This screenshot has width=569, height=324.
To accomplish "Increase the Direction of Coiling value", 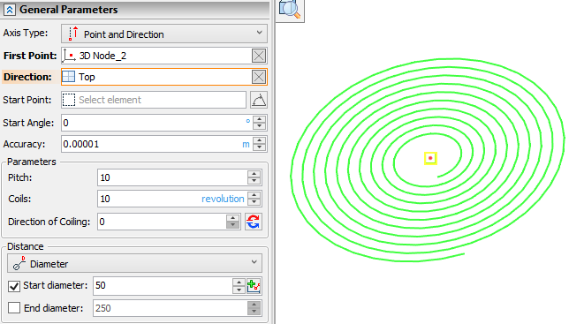I will (x=232, y=218).
